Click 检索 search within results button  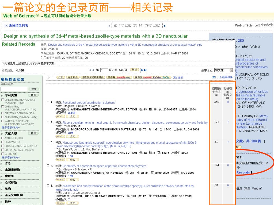pos(34,89)
